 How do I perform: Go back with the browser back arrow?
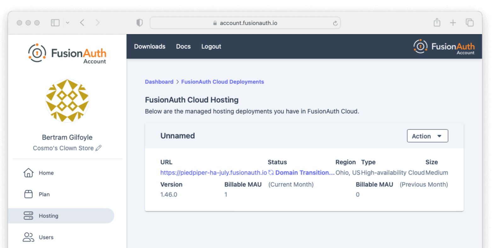coord(82,23)
